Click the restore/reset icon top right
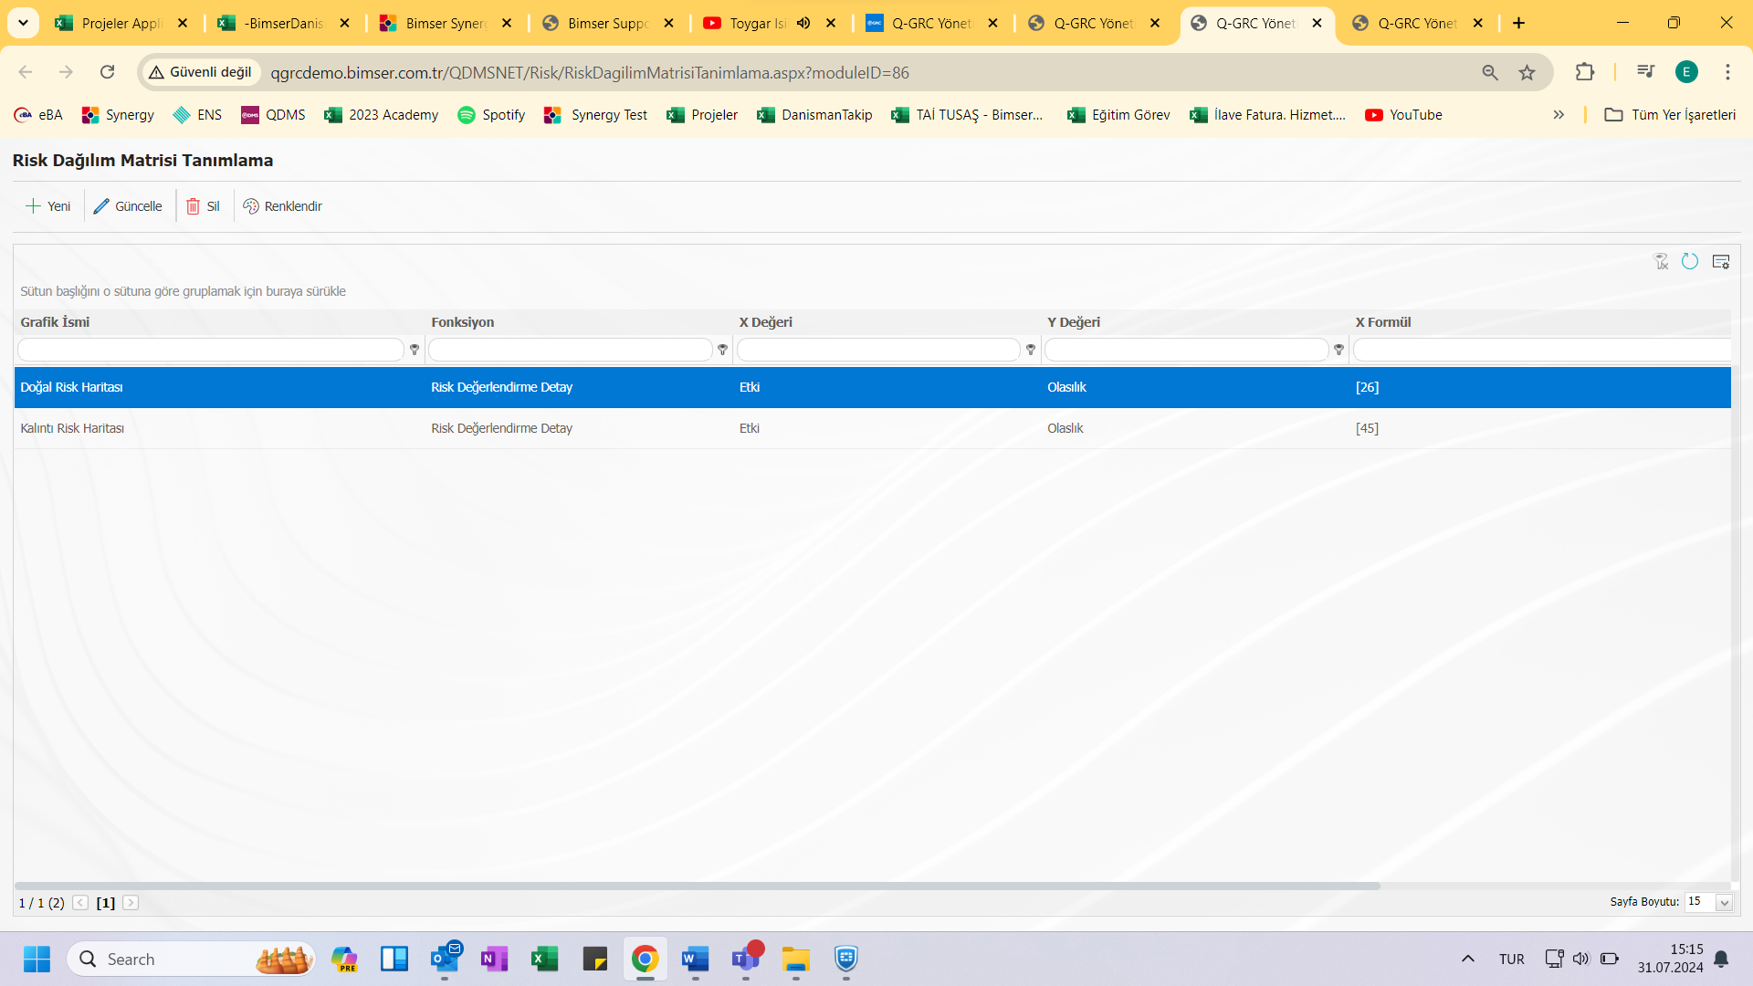 click(x=1690, y=259)
